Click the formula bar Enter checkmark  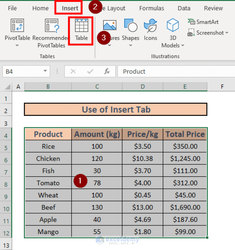(90, 71)
